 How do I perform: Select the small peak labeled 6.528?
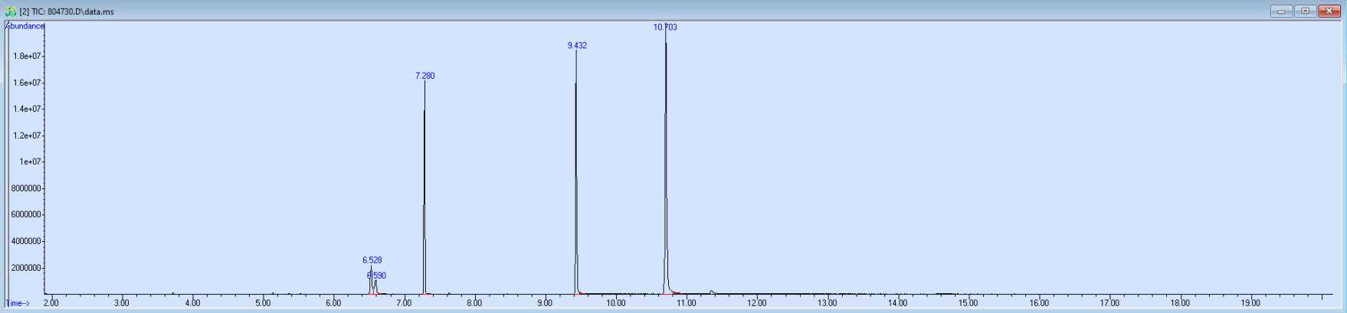pyautogui.click(x=372, y=260)
